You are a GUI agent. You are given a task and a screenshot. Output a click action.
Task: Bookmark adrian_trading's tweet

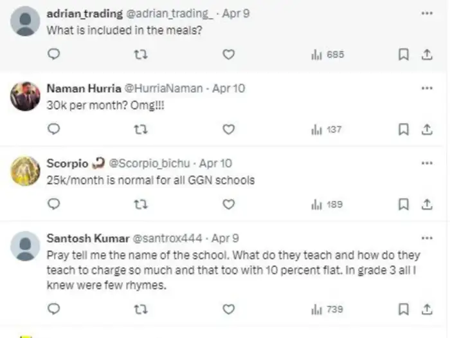pos(404,55)
